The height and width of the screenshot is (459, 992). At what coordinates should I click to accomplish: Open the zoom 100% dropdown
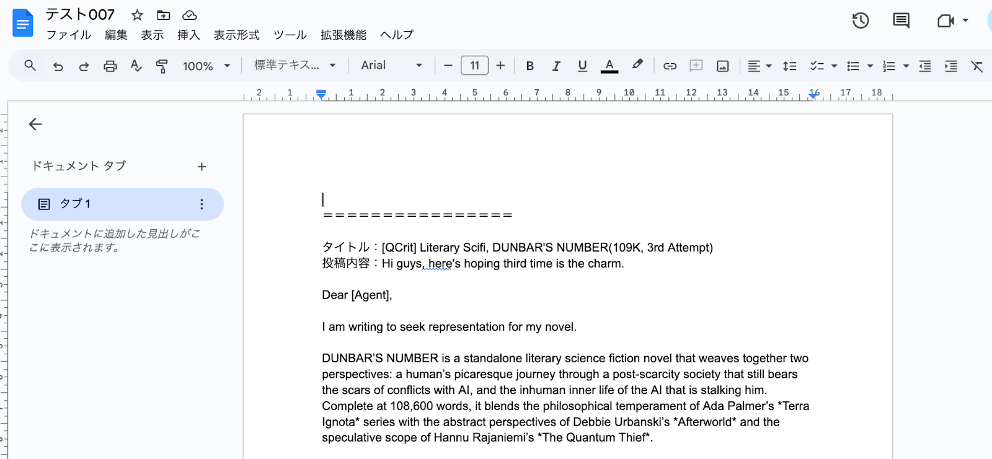coord(206,66)
